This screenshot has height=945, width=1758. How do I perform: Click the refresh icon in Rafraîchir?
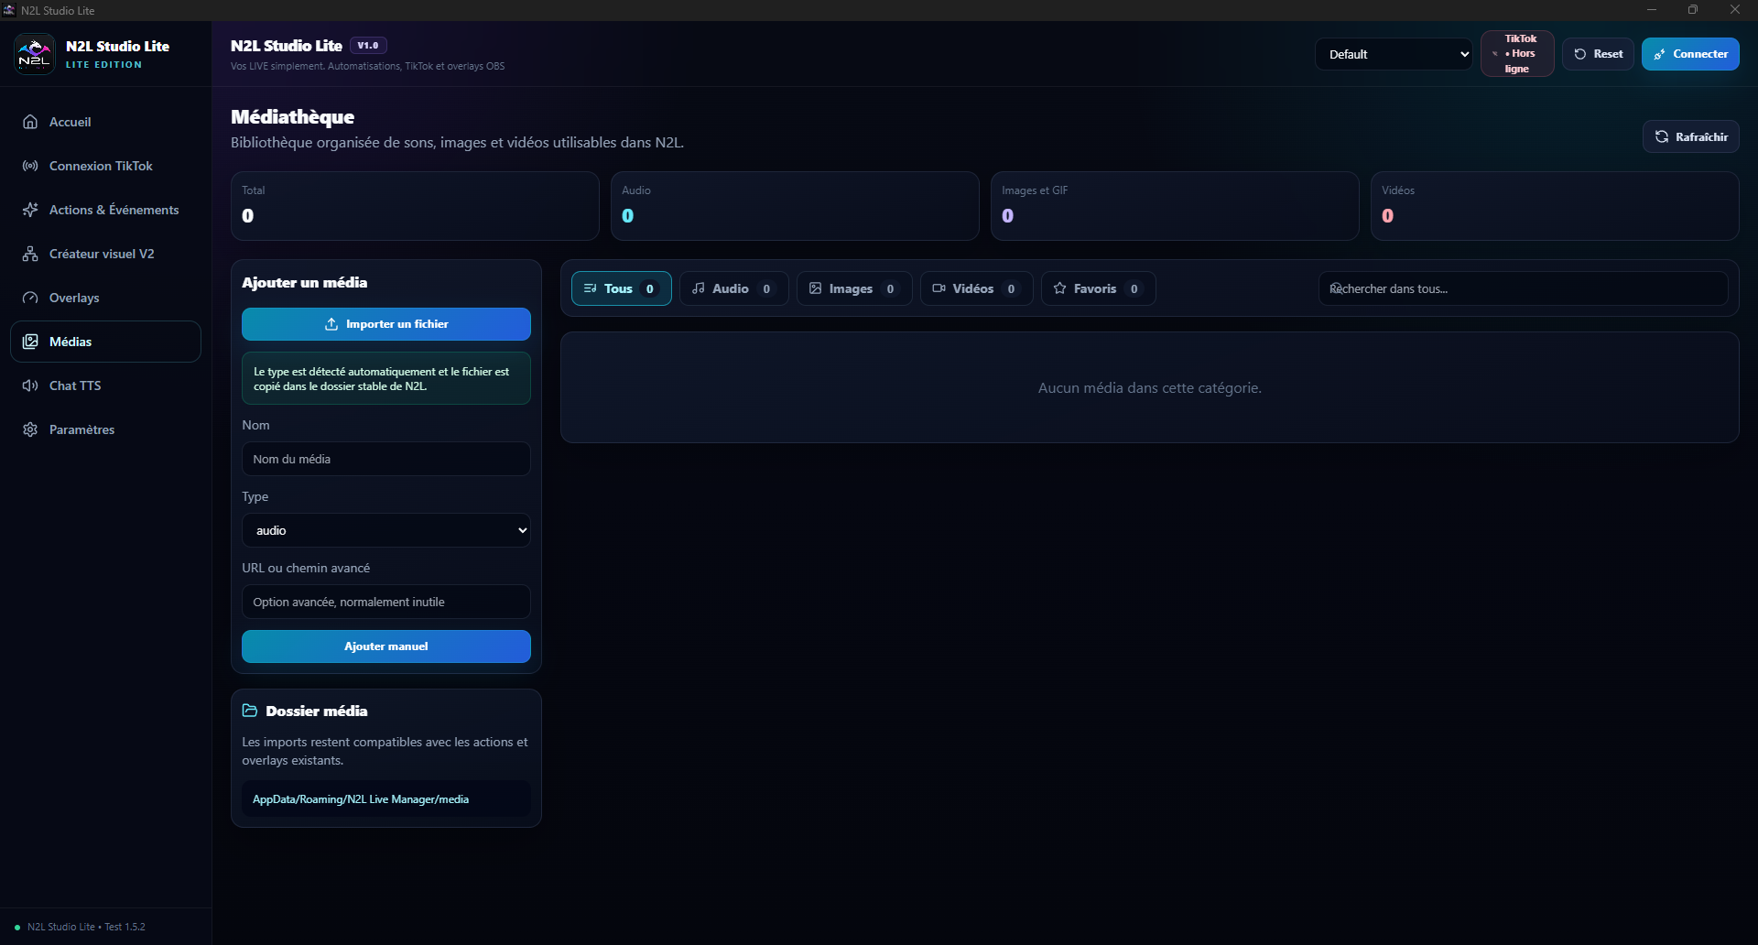pos(1662,136)
